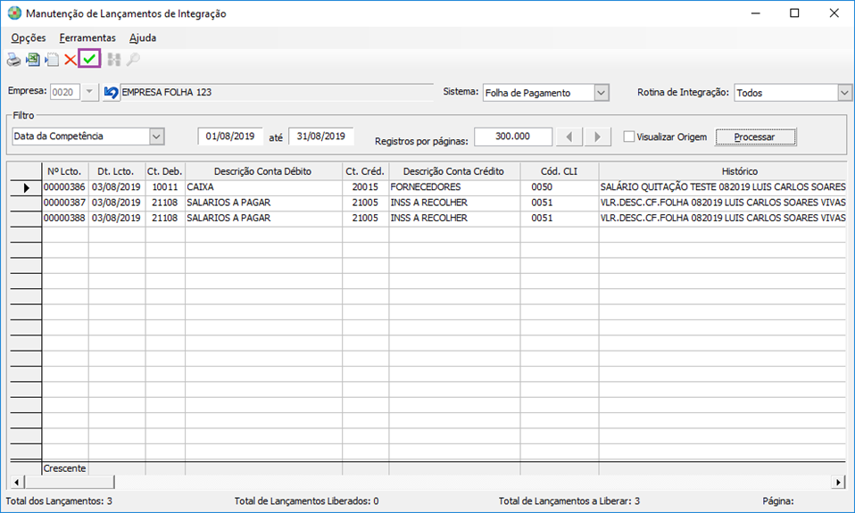Click the horizontal scrollbar right arrow

[838, 482]
